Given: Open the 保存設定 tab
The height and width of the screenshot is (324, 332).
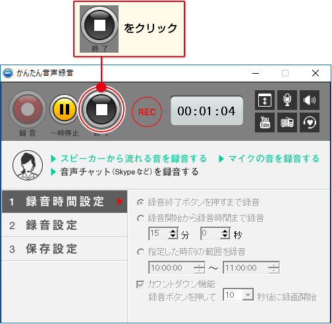Looking at the screenshot, I should [x=65, y=249].
